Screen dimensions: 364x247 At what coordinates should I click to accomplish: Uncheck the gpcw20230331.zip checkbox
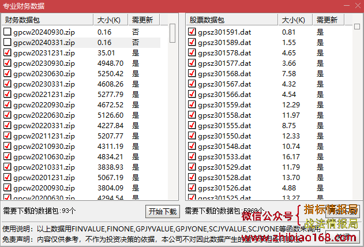click(x=7, y=84)
